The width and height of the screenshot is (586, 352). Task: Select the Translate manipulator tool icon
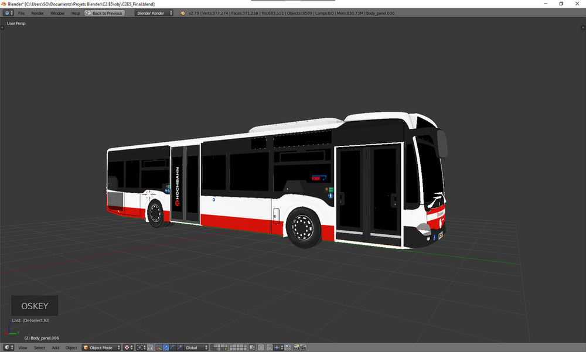pos(166,347)
